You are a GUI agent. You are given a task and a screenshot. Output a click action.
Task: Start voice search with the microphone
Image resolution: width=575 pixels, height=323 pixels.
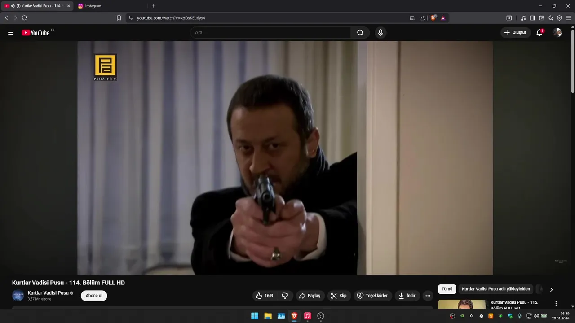pyautogui.click(x=380, y=33)
